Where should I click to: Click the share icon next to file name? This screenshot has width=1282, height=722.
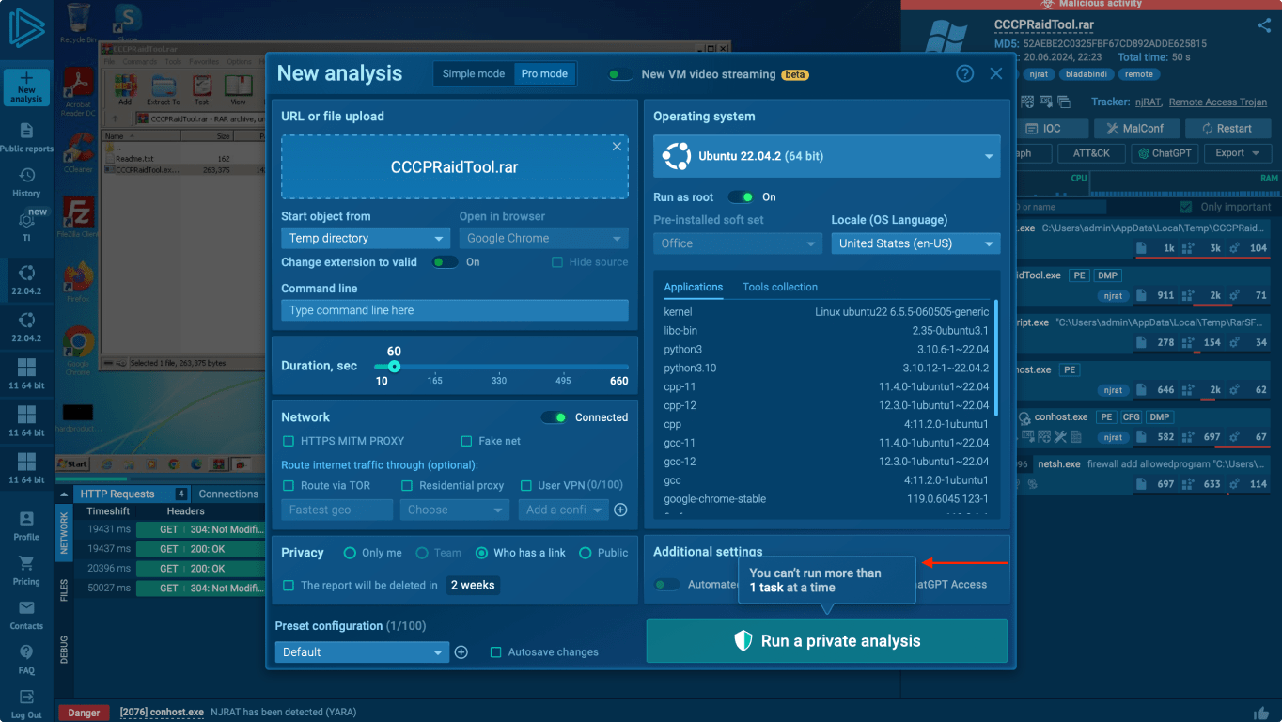(x=1263, y=26)
